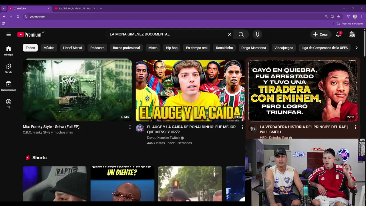Screen dimensions: 366x206
Task: Open Davoo Xeneize Twitch channel link
Action: point(163,138)
